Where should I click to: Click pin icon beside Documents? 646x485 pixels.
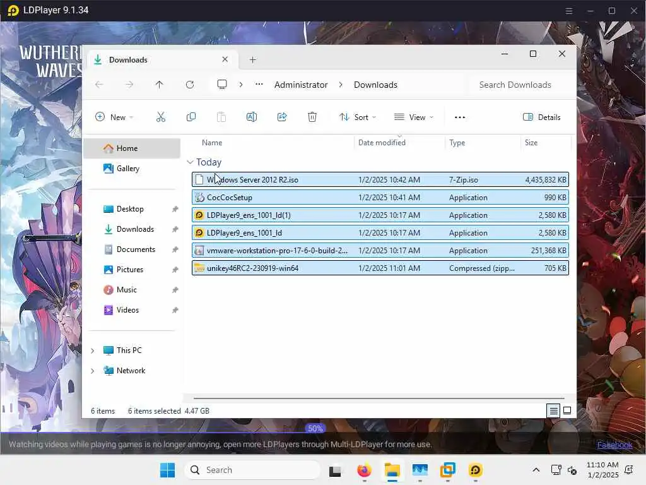pos(175,249)
